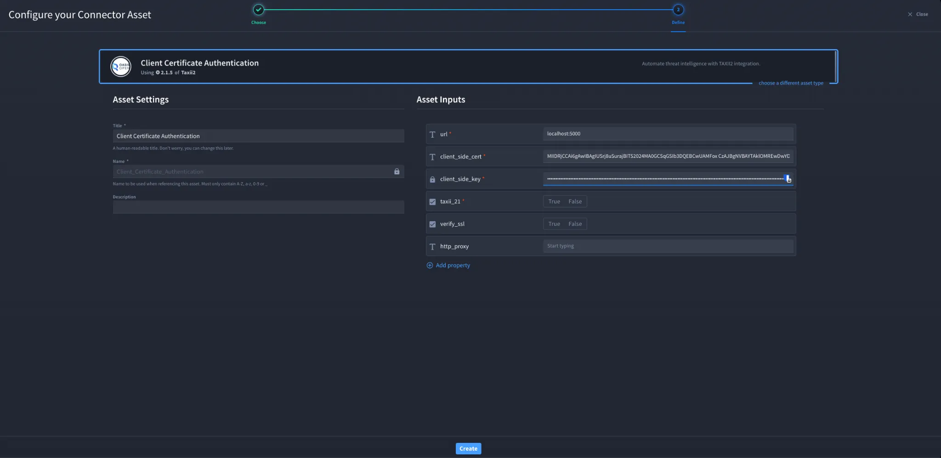Set taxii_21 to True

[x=554, y=201]
